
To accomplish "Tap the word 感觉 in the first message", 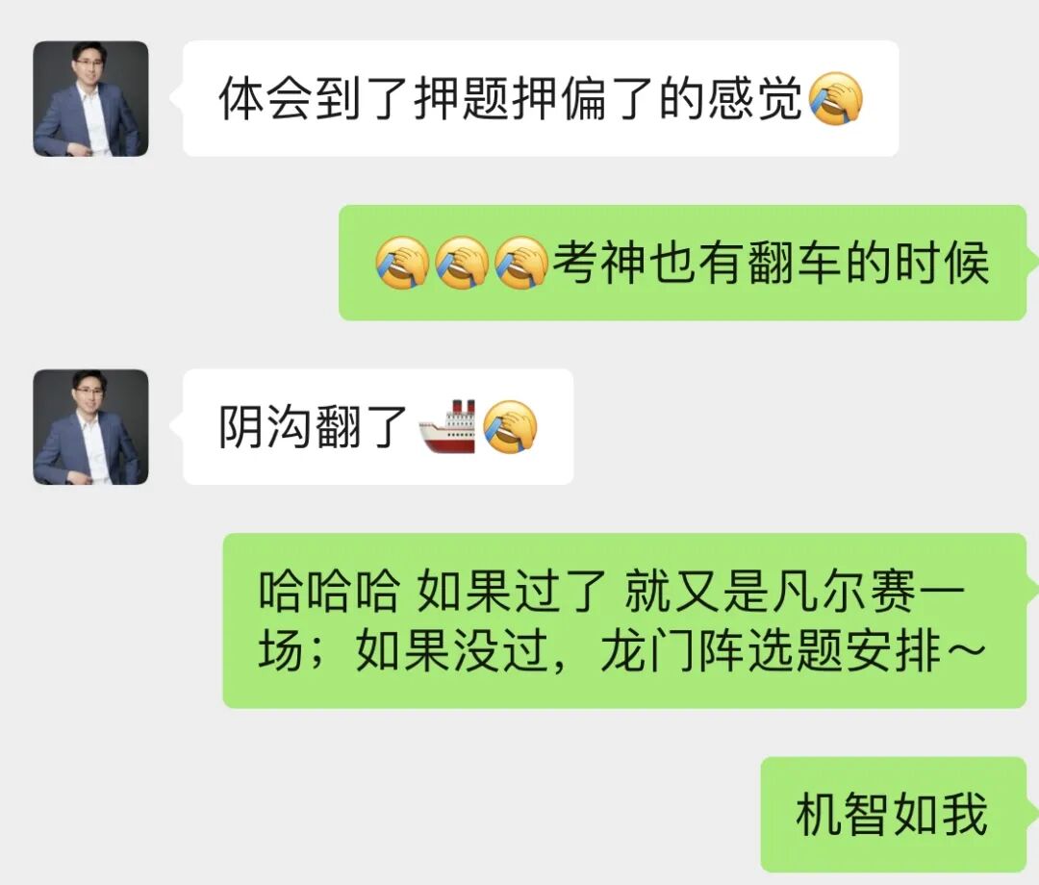I will [755, 99].
